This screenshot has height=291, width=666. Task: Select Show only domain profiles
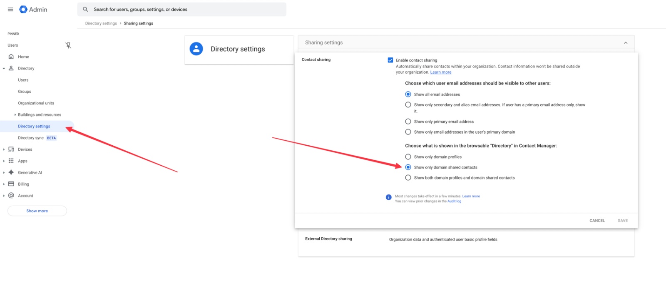pyautogui.click(x=408, y=157)
